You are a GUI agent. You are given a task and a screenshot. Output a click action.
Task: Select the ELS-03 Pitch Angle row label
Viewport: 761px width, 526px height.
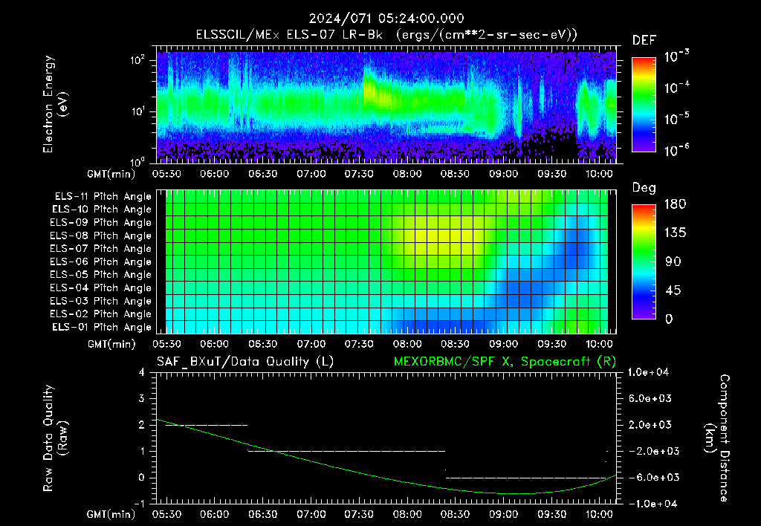click(x=100, y=302)
